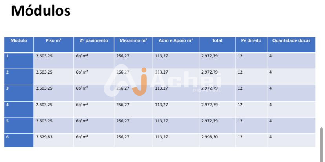Viewport: 325px width, 162px height.
Task: Click the Módulos page title
Action: coord(41,11)
